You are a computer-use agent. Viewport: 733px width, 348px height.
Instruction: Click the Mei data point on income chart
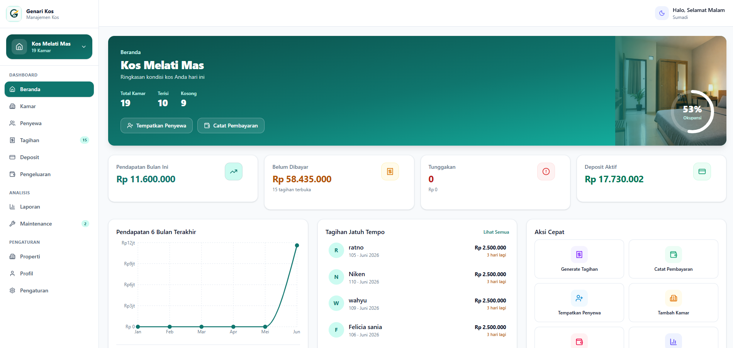coord(265,327)
